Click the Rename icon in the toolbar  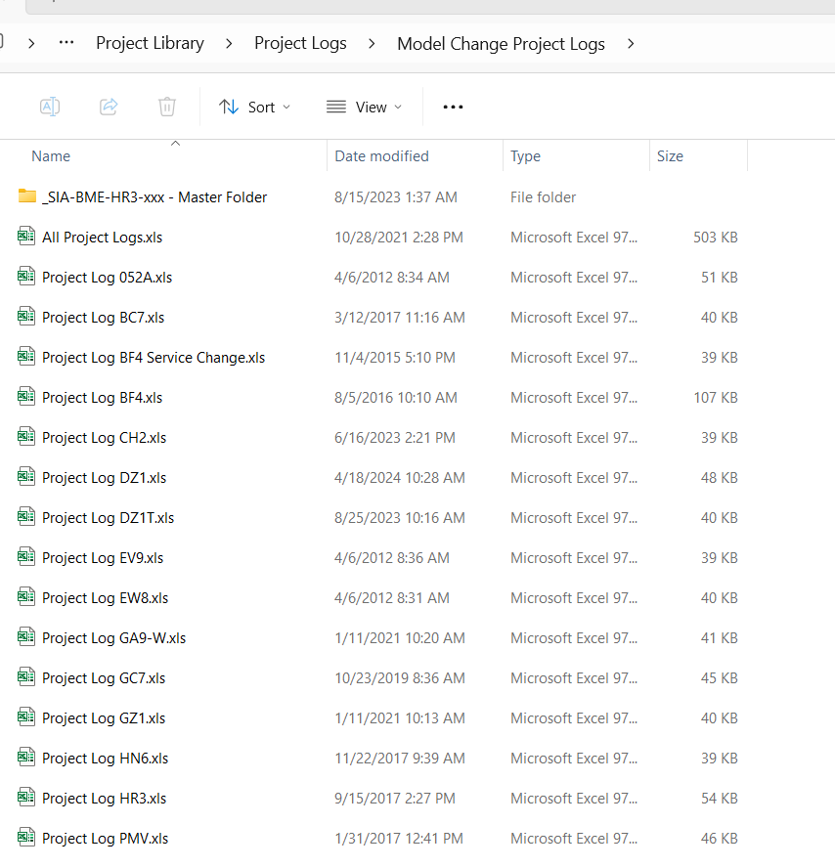point(50,107)
